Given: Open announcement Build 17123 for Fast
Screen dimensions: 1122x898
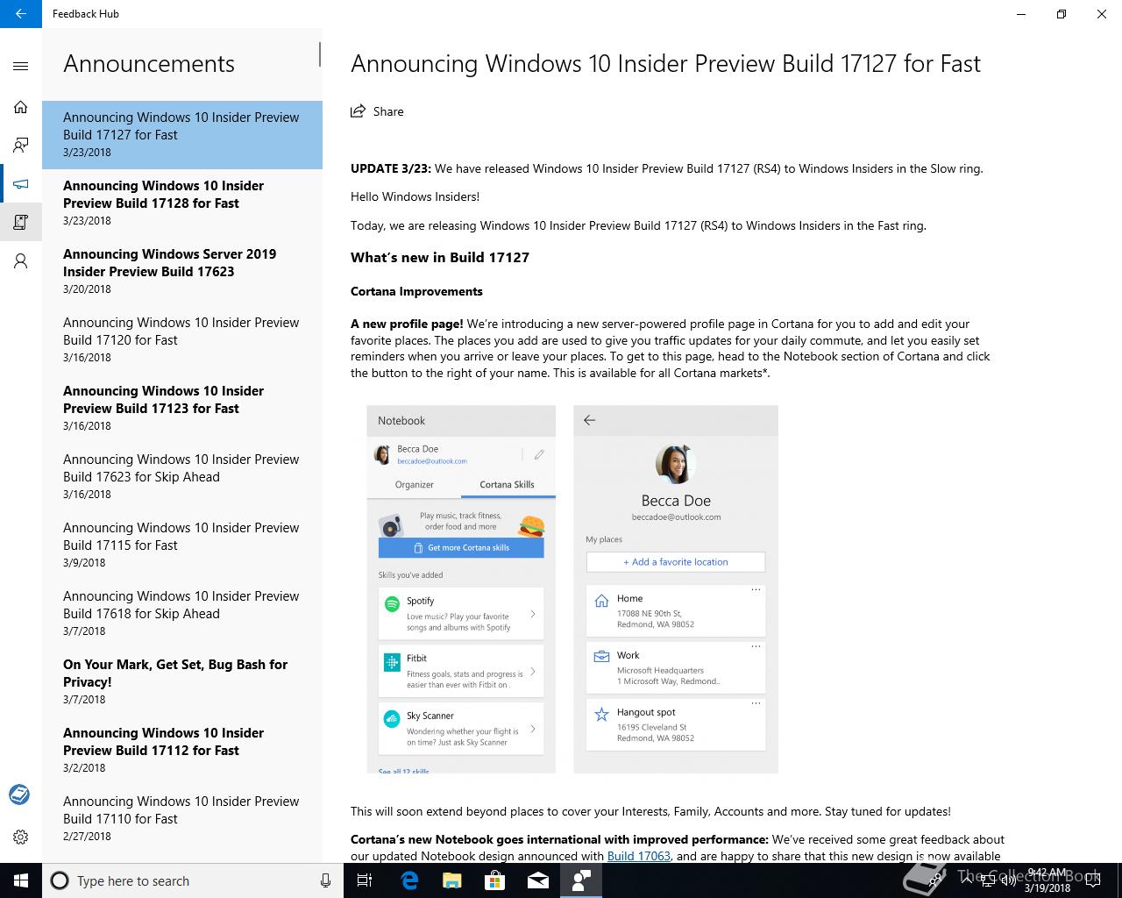Looking at the screenshot, I should point(182,408).
